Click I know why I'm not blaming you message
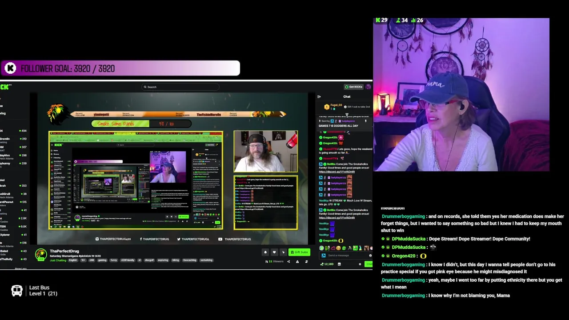The image size is (569, 320). tap(446, 296)
